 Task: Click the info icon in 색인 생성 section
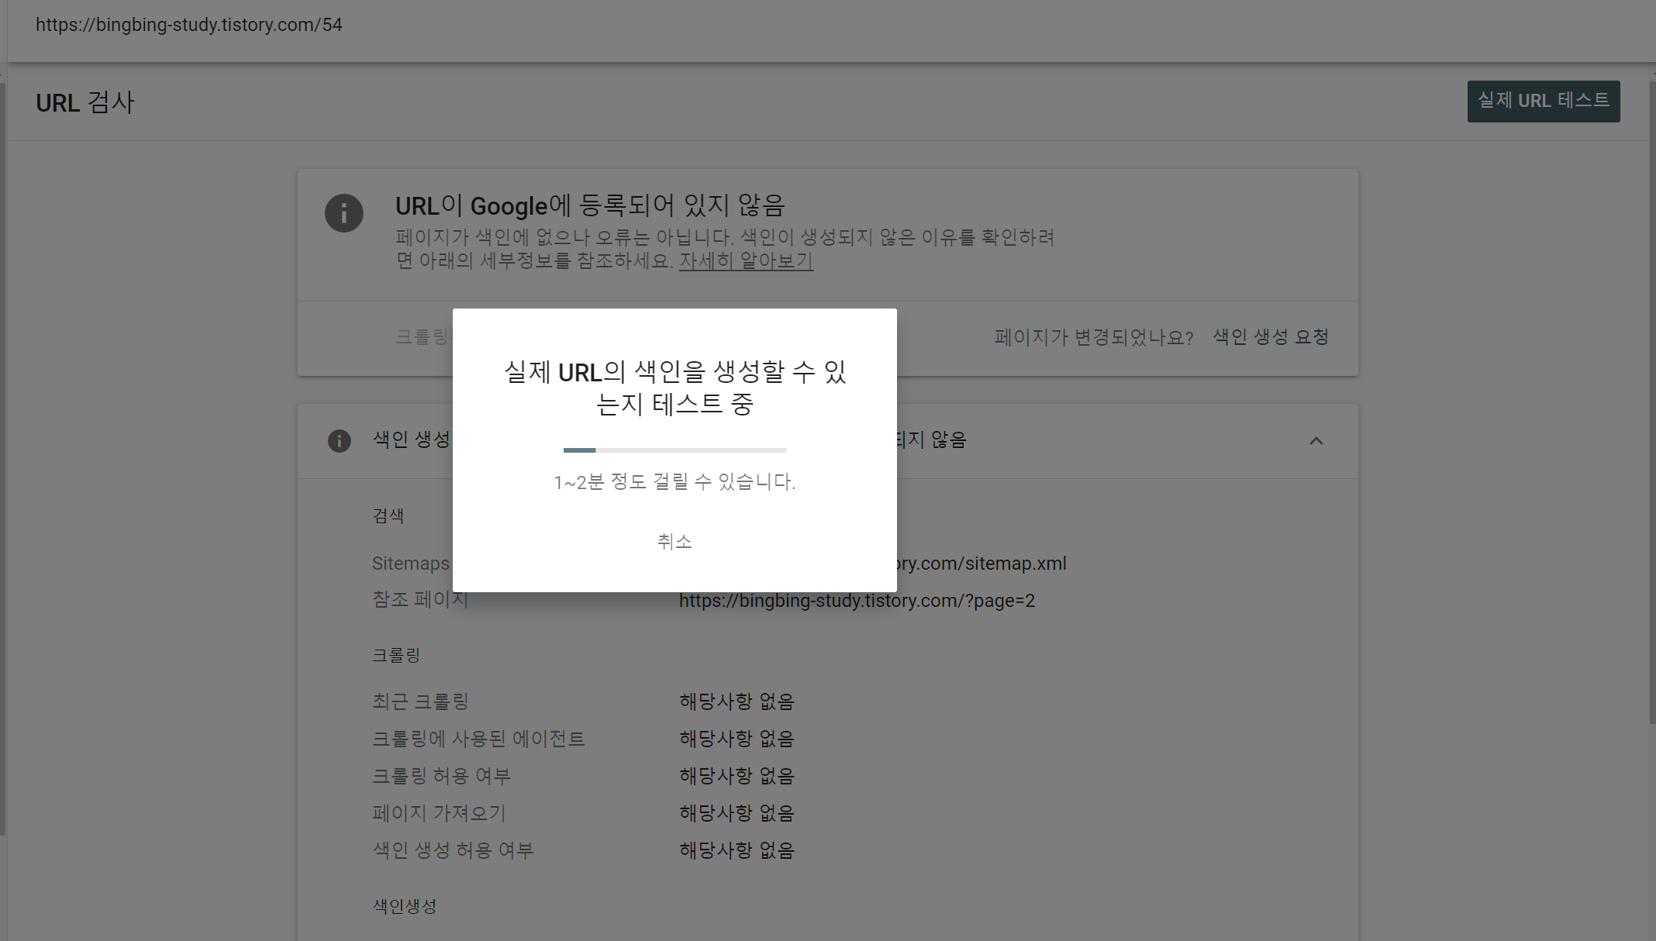coord(339,441)
